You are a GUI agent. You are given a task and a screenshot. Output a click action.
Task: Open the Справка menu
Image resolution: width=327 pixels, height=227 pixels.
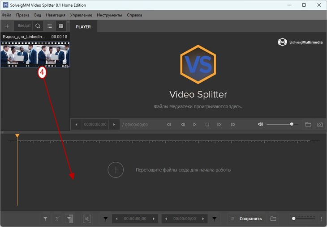pyautogui.click(x=134, y=15)
